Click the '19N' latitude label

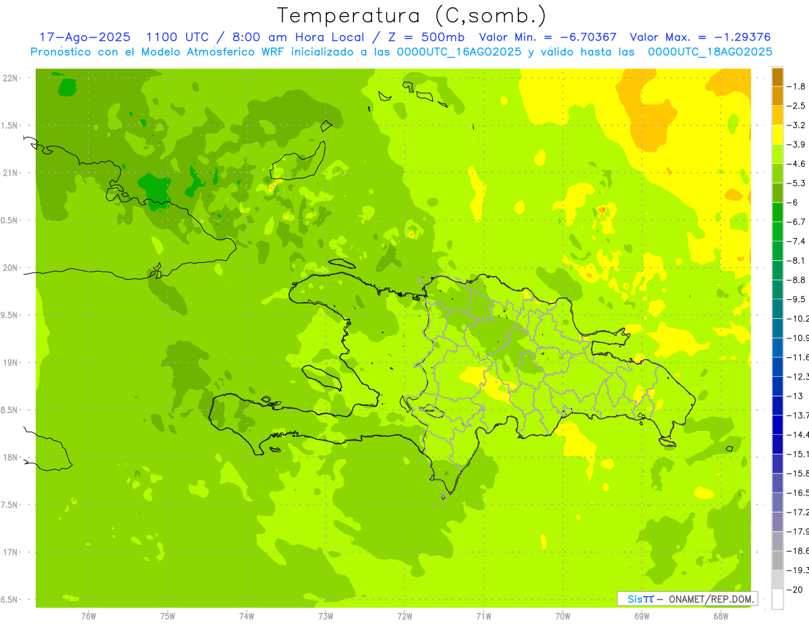10,363
